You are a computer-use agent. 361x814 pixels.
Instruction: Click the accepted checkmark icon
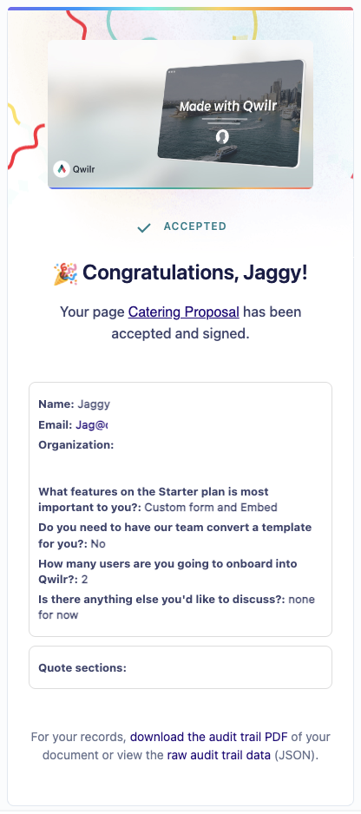(144, 227)
